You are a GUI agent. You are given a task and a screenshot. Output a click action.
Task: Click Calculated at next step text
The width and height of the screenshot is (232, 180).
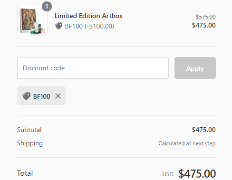[187, 143]
